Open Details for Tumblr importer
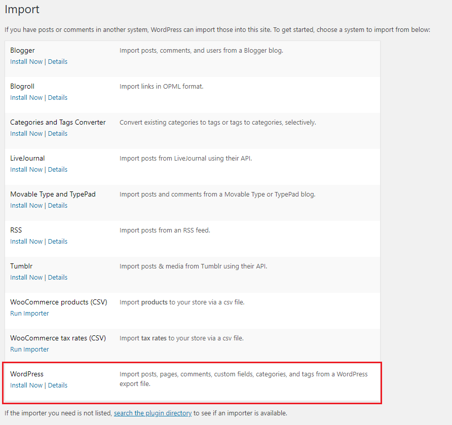Image resolution: width=452 pixels, height=425 pixels. click(58, 278)
